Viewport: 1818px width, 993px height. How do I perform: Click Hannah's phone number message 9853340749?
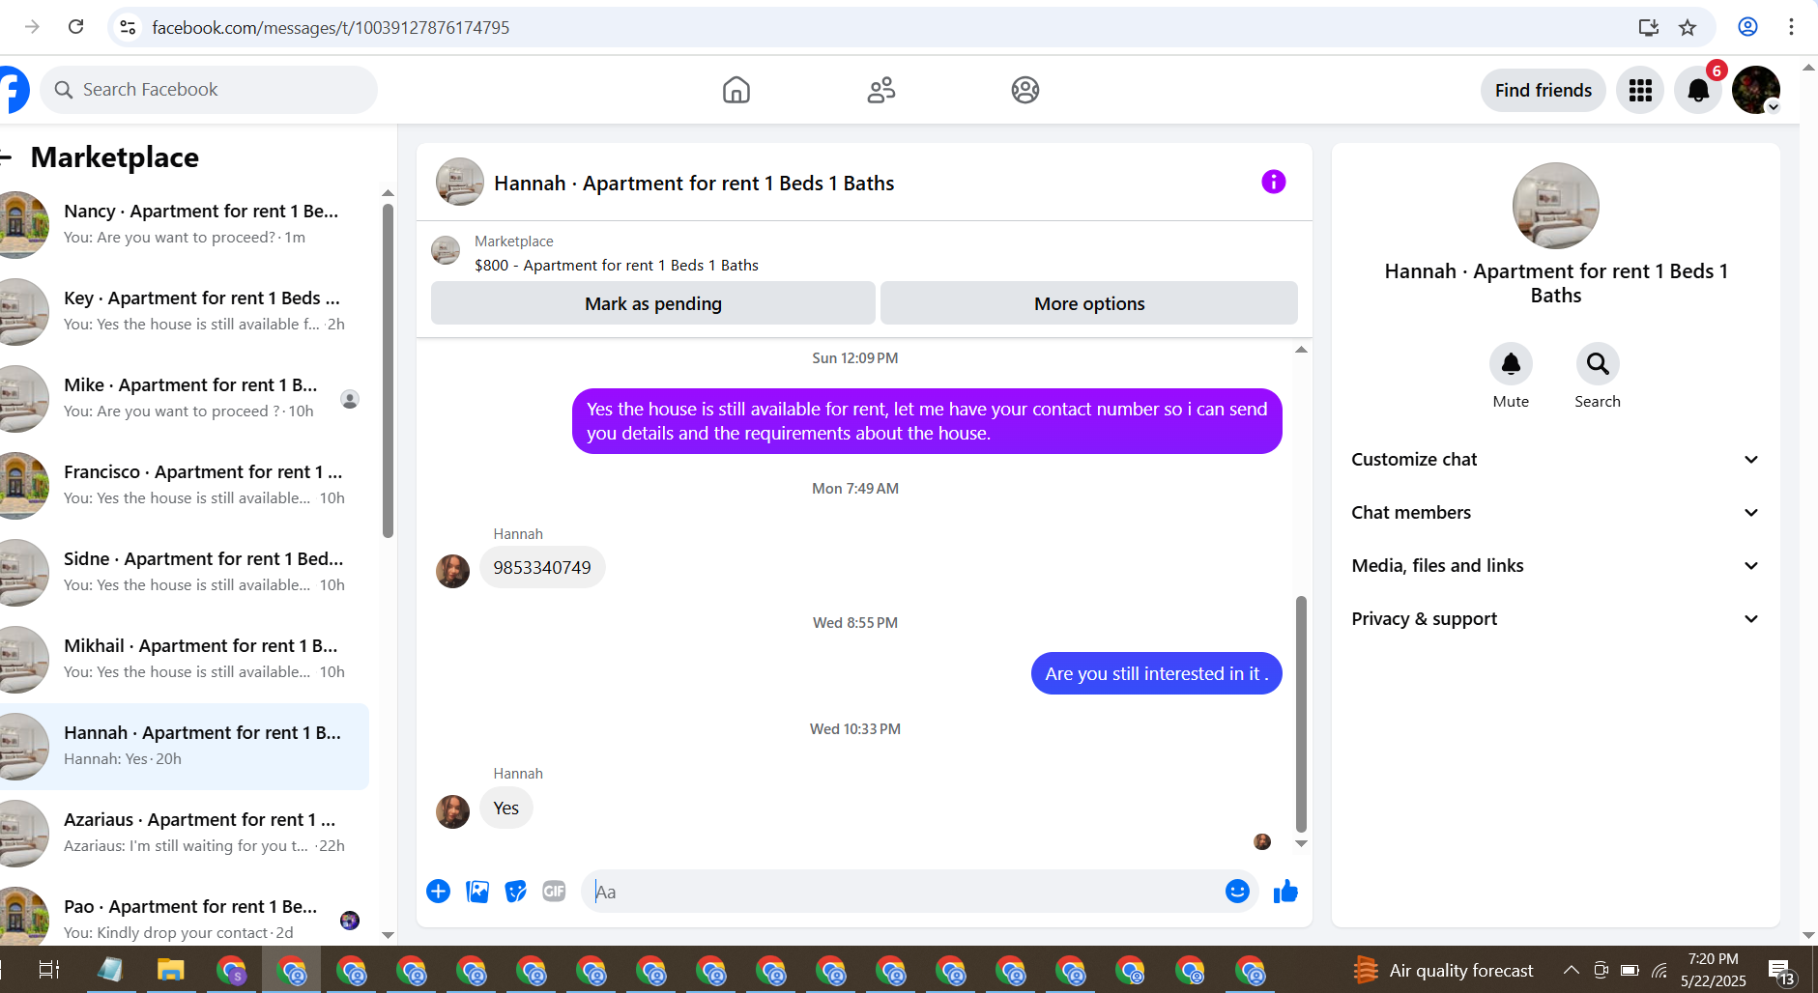pyautogui.click(x=542, y=567)
